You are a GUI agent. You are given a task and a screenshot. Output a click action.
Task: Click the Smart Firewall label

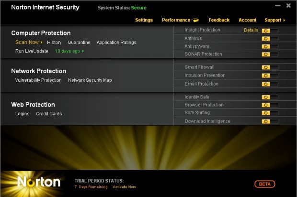click(199, 67)
